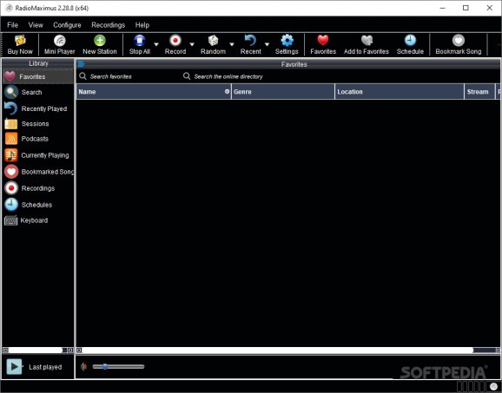502x393 pixels.
Task: Expand the Random dropdown arrow
Action: 232,44
